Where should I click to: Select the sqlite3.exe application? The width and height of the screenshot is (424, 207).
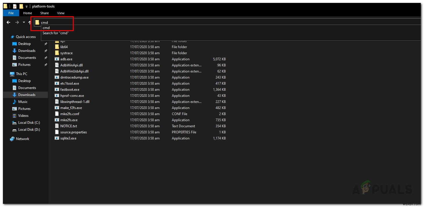point(68,138)
